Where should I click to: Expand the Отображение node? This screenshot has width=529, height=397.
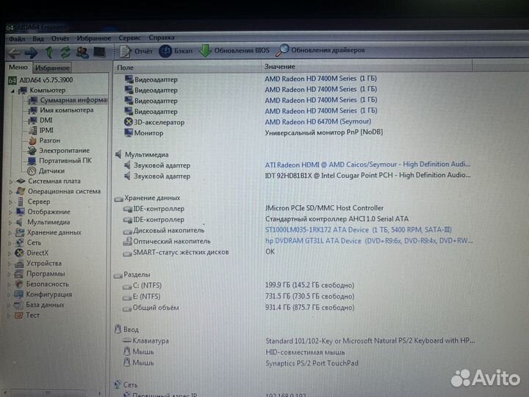click(x=10, y=212)
